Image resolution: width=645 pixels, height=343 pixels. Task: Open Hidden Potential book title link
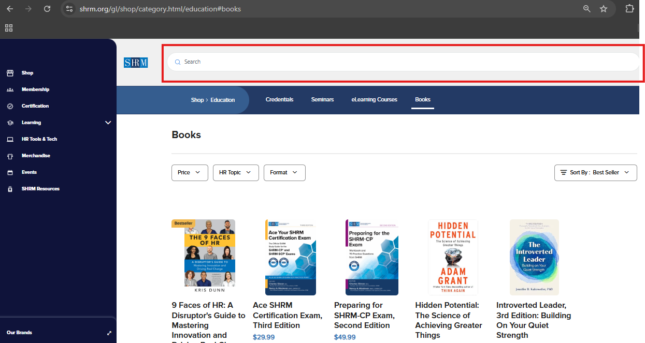[x=449, y=320]
